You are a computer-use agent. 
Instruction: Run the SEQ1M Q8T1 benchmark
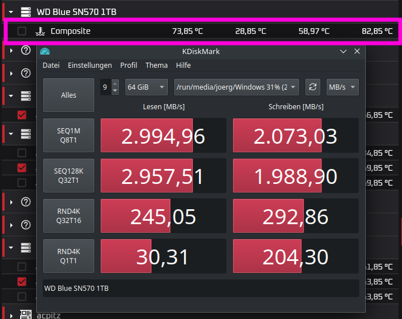point(68,135)
